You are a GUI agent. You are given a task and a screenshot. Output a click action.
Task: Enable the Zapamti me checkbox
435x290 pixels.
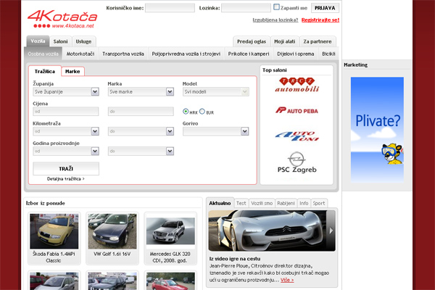[x=276, y=7]
